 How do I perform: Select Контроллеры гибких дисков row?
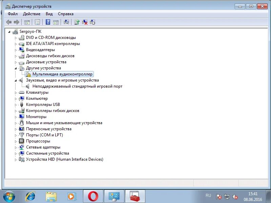point(53,111)
